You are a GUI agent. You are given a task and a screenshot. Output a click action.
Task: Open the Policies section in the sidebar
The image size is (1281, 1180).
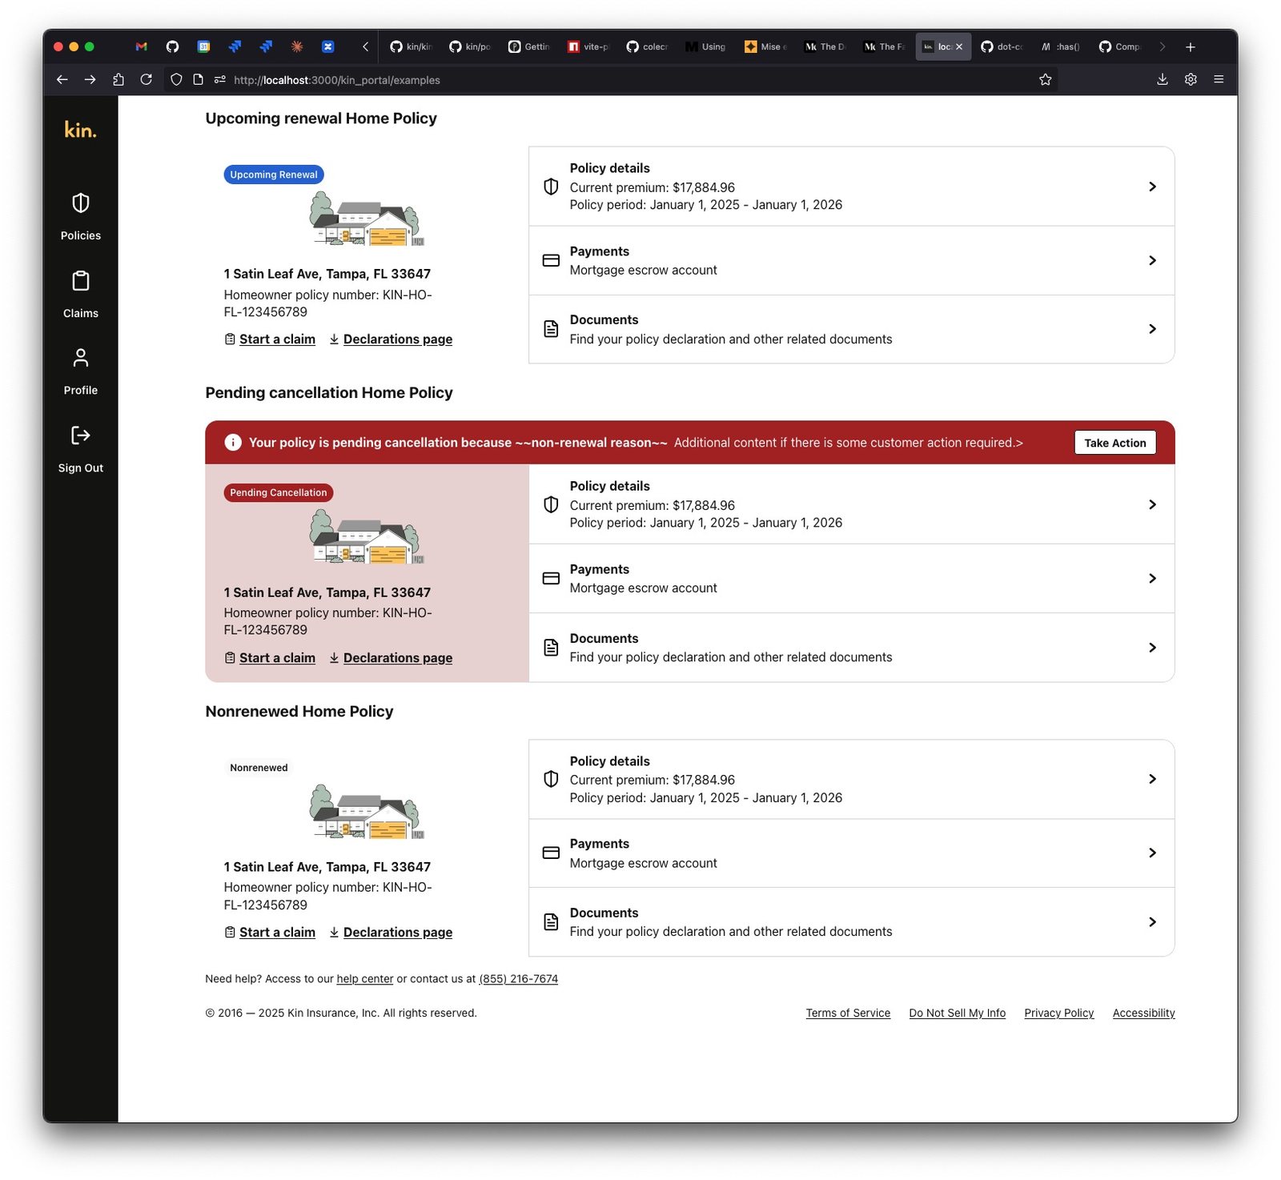(x=81, y=216)
